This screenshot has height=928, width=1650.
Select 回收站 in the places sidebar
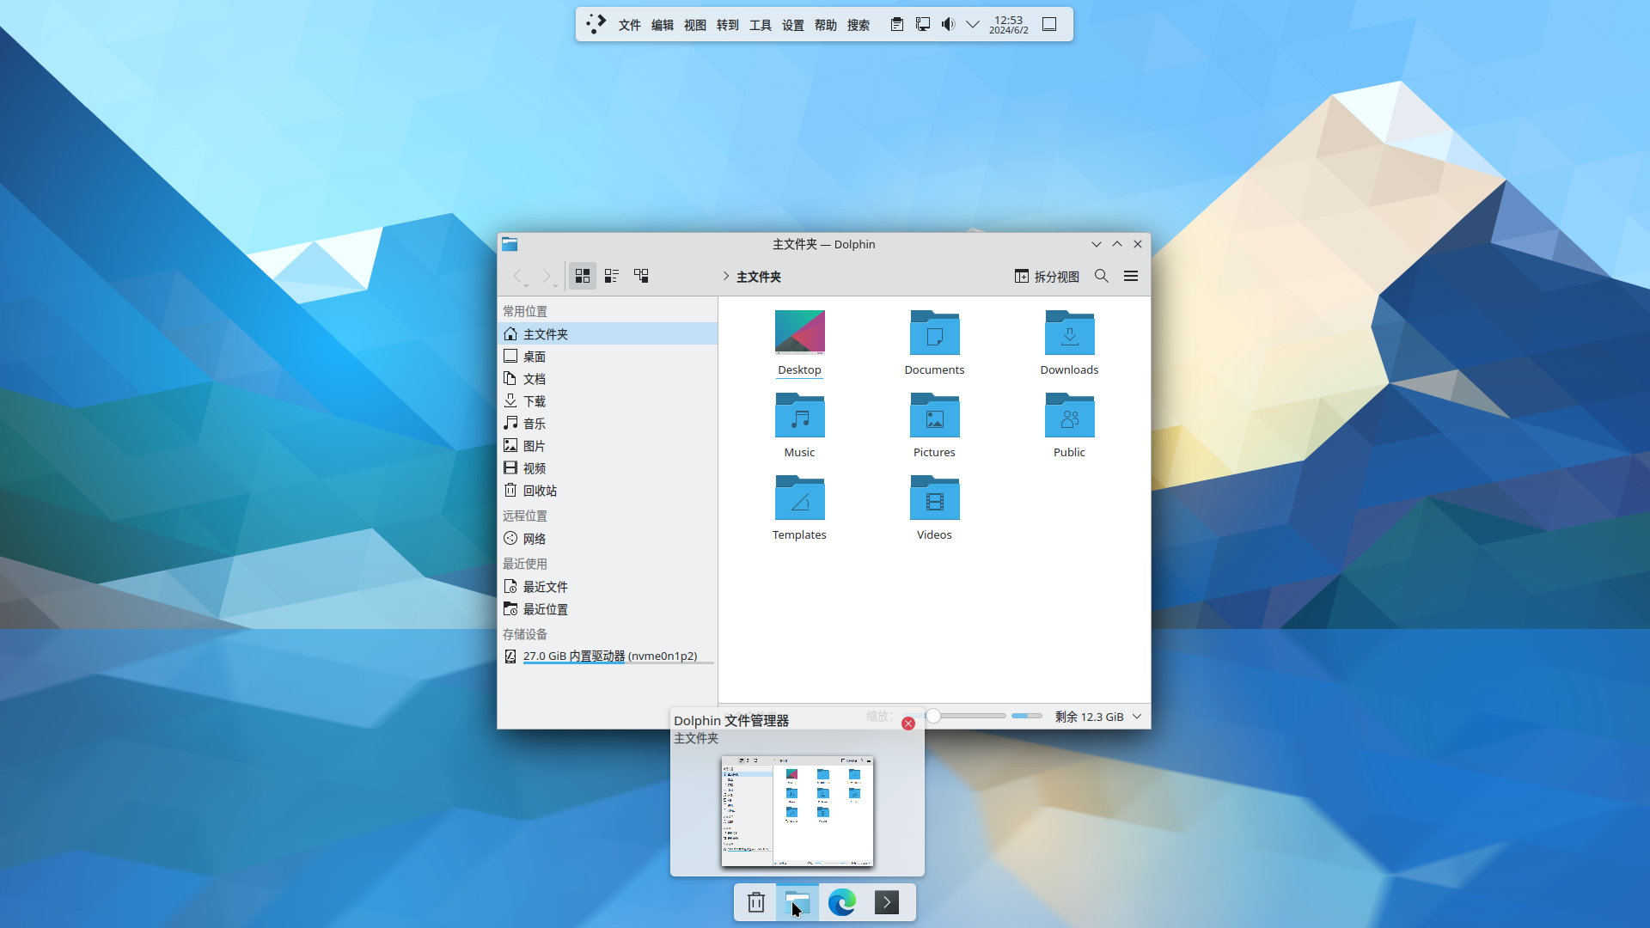click(540, 491)
